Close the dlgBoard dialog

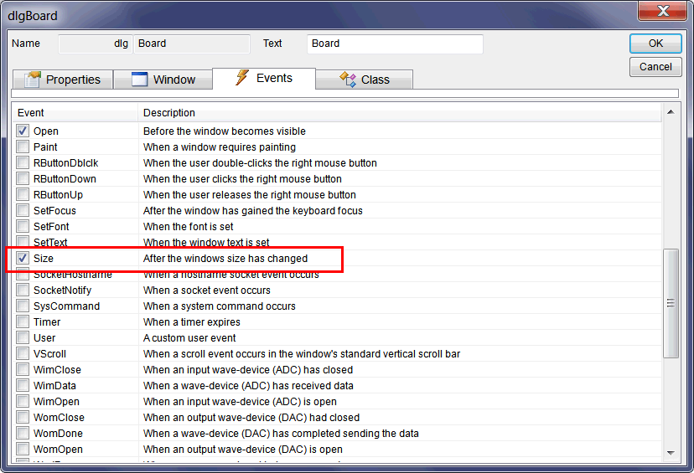663,11
